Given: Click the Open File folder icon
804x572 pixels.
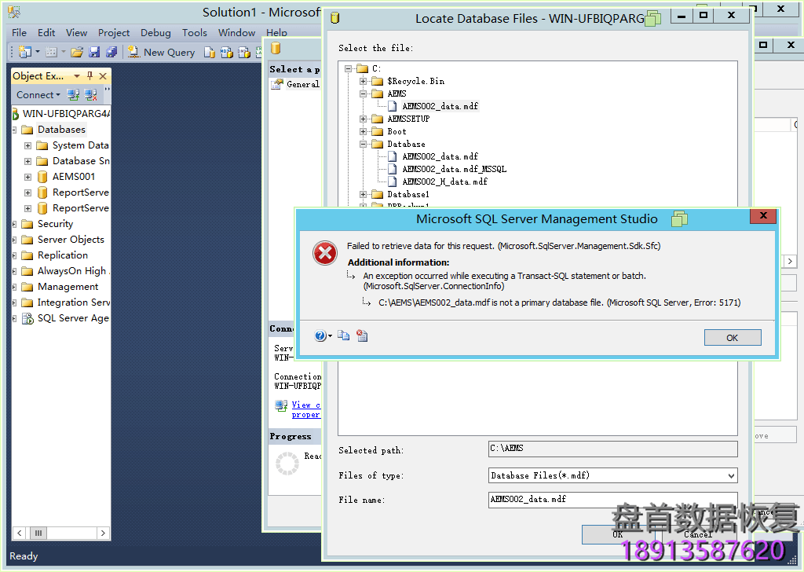Looking at the screenshot, I should (x=77, y=52).
